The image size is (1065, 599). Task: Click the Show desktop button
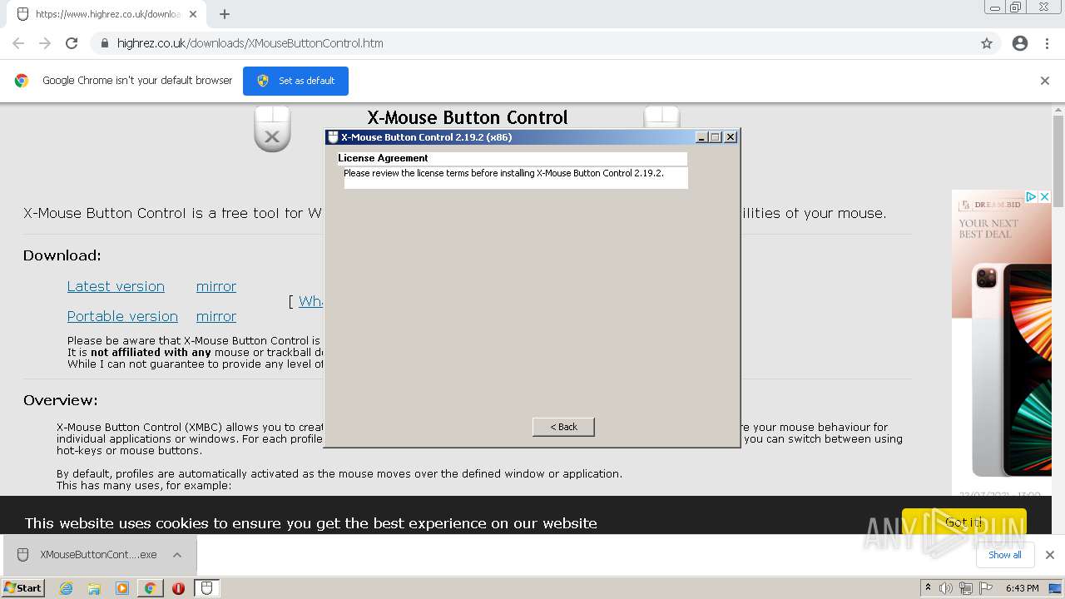(1056, 588)
